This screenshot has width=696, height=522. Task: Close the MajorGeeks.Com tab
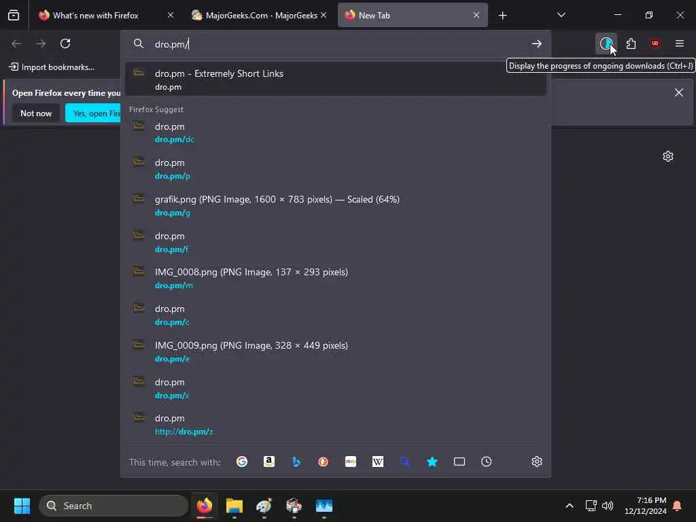(x=324, y=15)
